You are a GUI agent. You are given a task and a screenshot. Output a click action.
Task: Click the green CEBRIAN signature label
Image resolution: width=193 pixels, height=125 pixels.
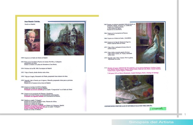158,109
